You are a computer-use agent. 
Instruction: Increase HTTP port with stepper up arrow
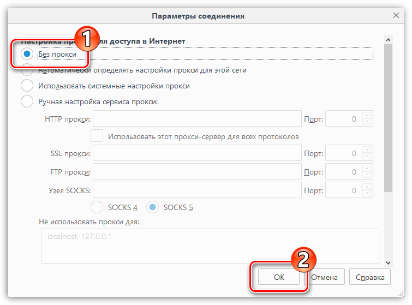[x=367, y=115]
